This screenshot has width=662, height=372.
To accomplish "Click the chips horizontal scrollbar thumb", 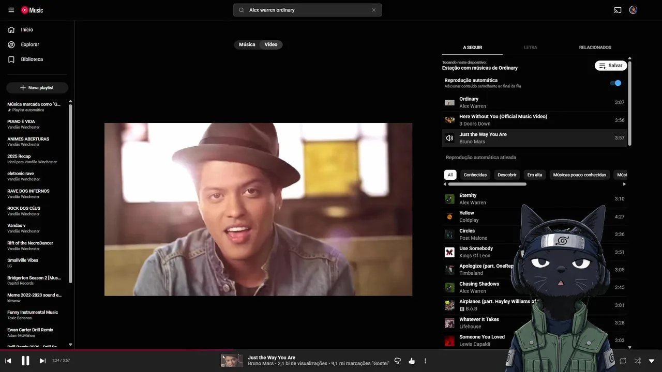I will [487, 184].
